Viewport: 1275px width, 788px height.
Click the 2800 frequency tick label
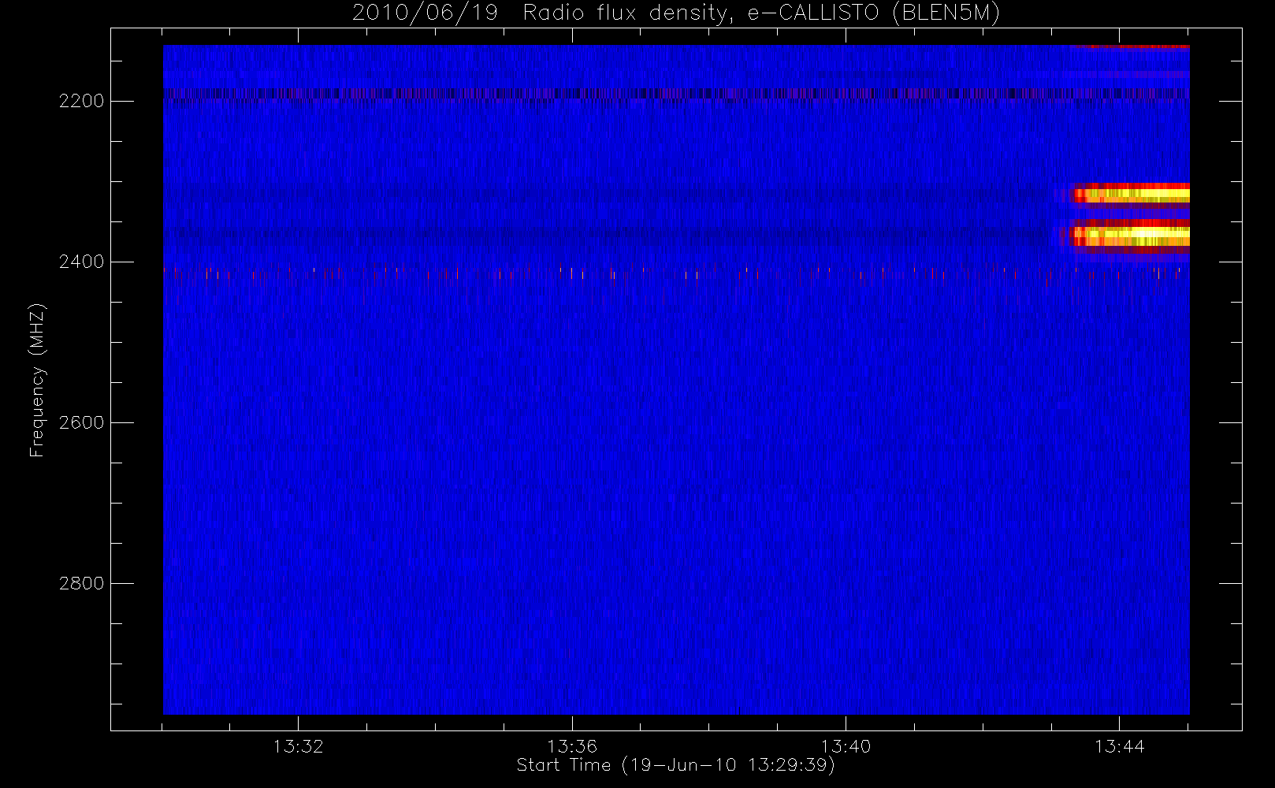(x=81, y=583)
